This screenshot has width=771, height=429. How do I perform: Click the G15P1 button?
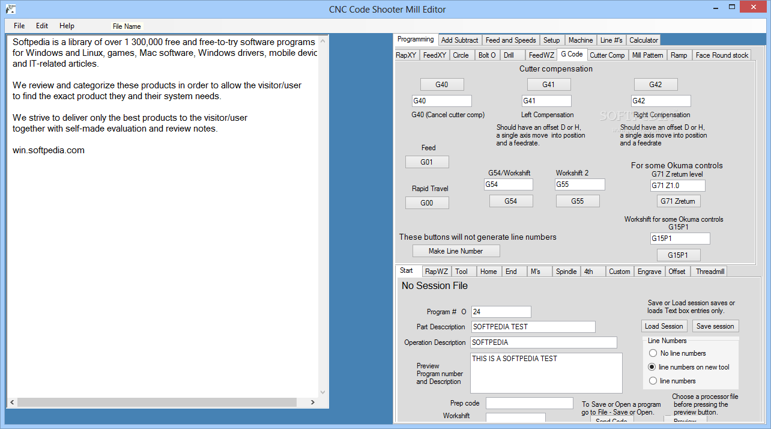tap(679, 255)
